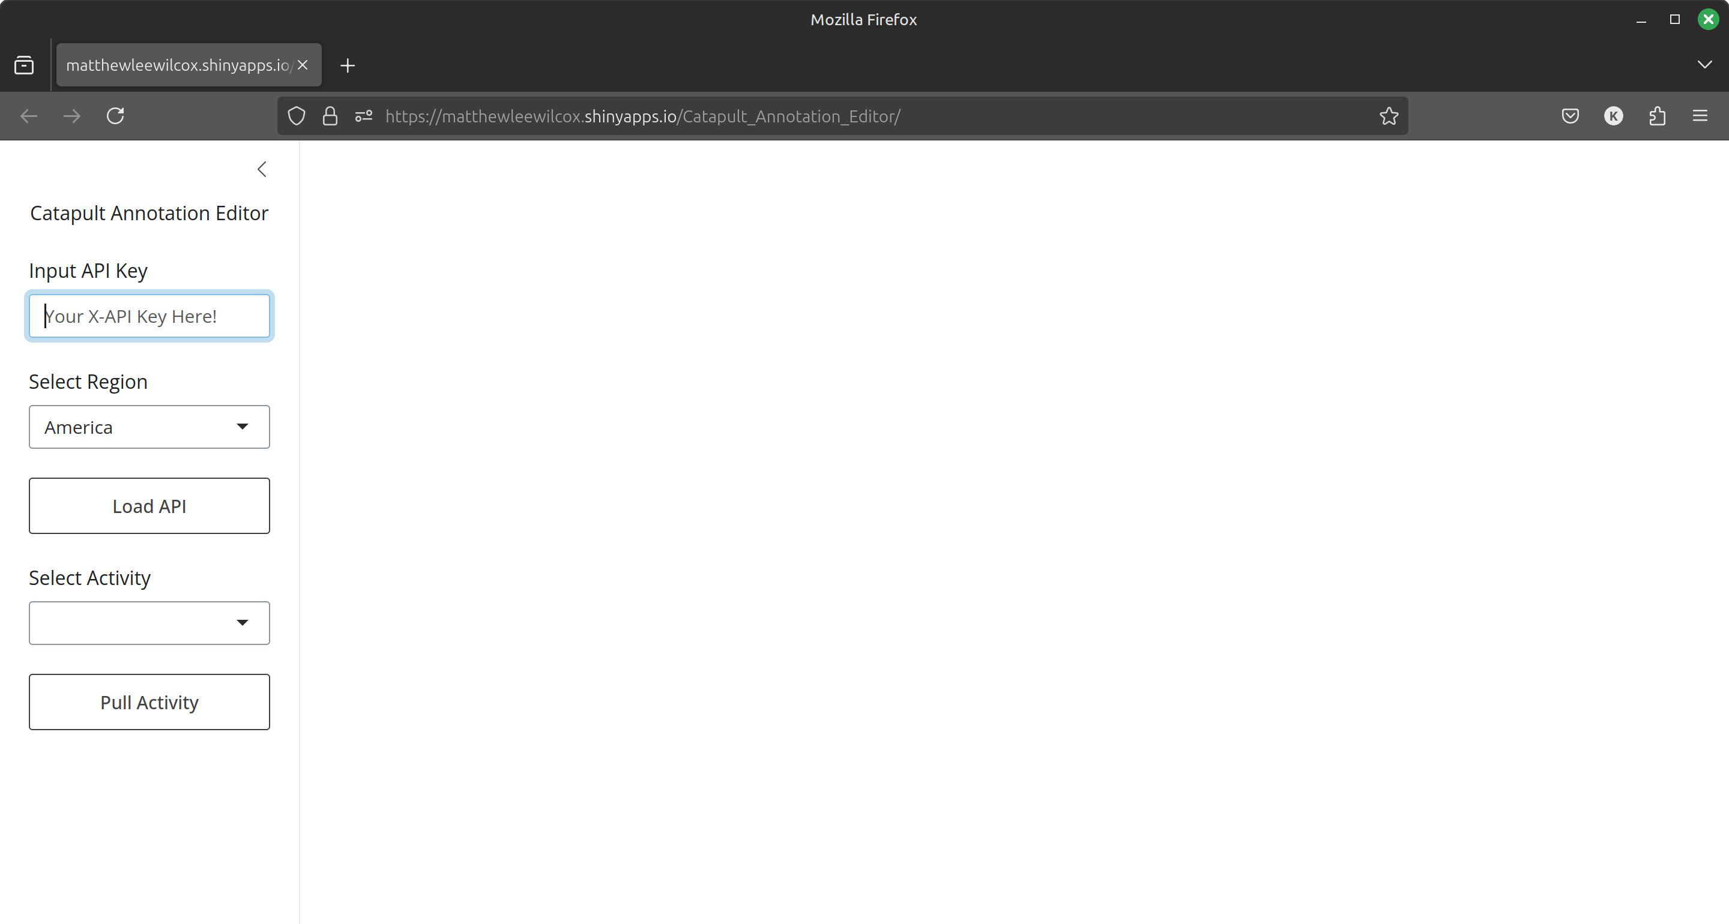The width and height of the screenshot is (1729, 924).
Task: Open the Select Activity dropdown
Action: (149, 623)
